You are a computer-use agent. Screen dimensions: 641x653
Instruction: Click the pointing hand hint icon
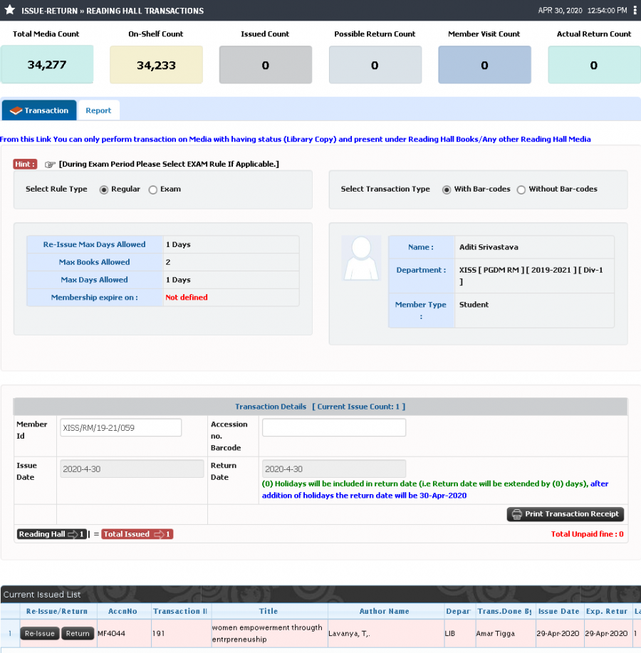(x=50, y=164)
